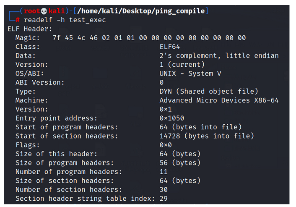Click the 14728 section headers offset

[x=170, y=136]
